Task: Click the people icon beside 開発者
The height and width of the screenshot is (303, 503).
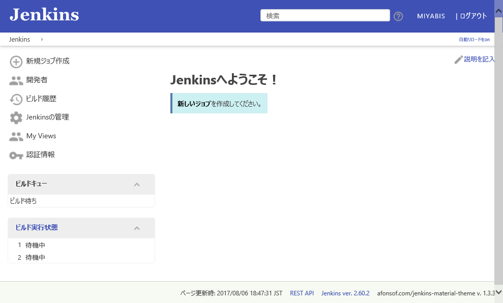Action: pos(16,80)
